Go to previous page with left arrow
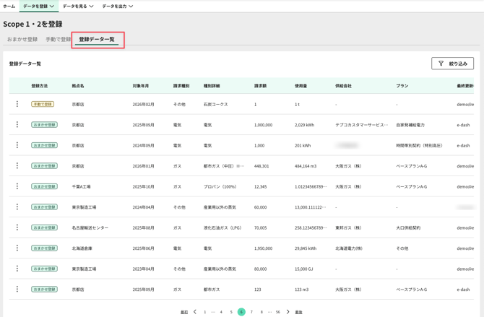484x317 pixels. coord(195,312)
